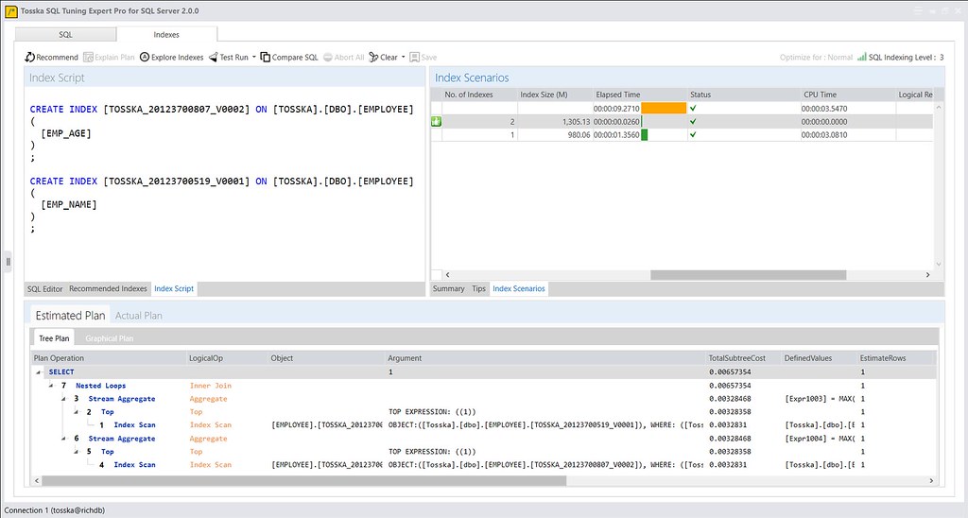
Task: Collapse the first Stream Aggregate node
Action: [64, 399]
